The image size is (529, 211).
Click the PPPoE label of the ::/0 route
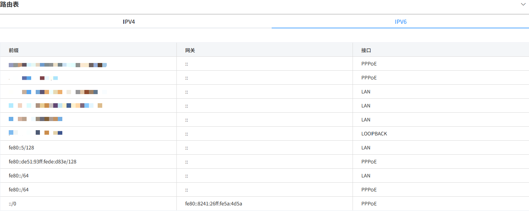click(x=369, y=203)
